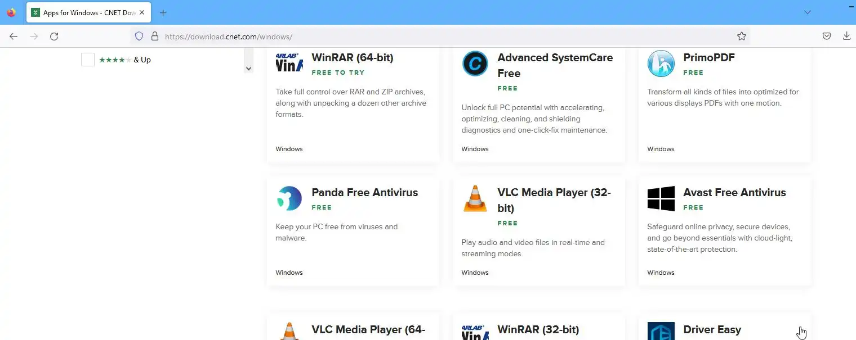Click the FREE label under Avast Free Antivirus
The height and width of the screenshot is (340, 856).
pos(693,207)
